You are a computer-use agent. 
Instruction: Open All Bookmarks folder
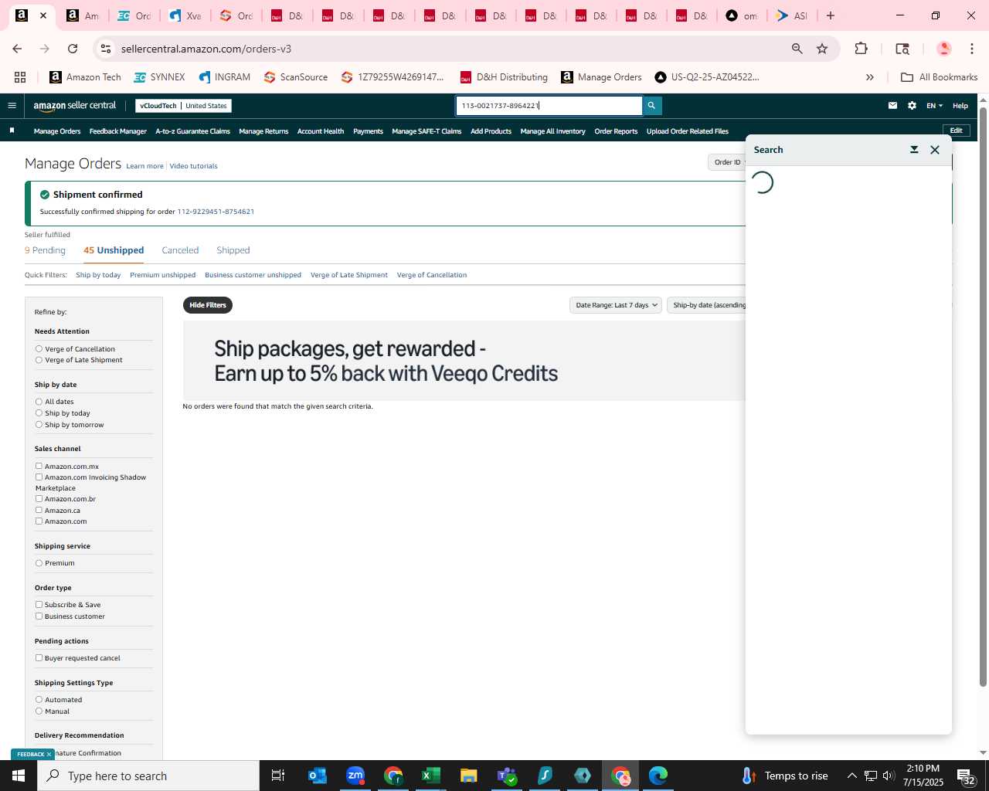coord(939,77)
